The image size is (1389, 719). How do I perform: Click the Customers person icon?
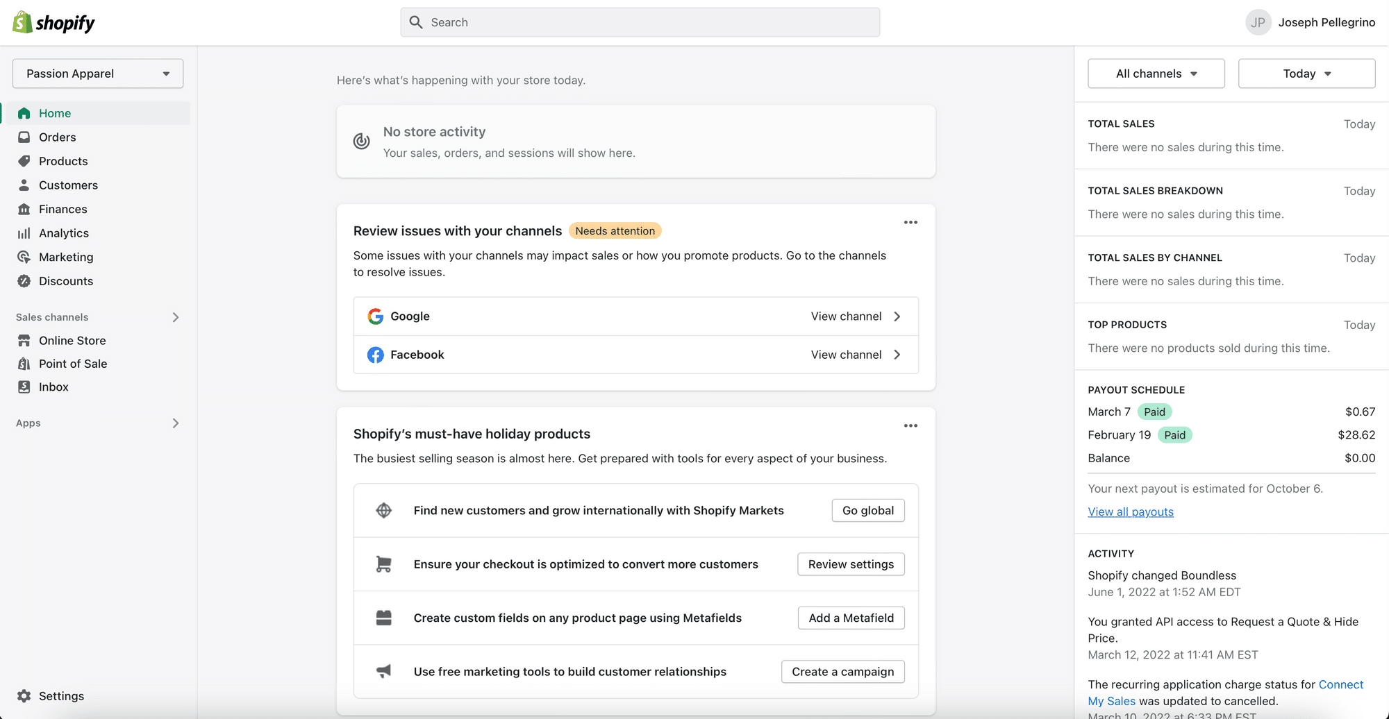tap(24, 185)
